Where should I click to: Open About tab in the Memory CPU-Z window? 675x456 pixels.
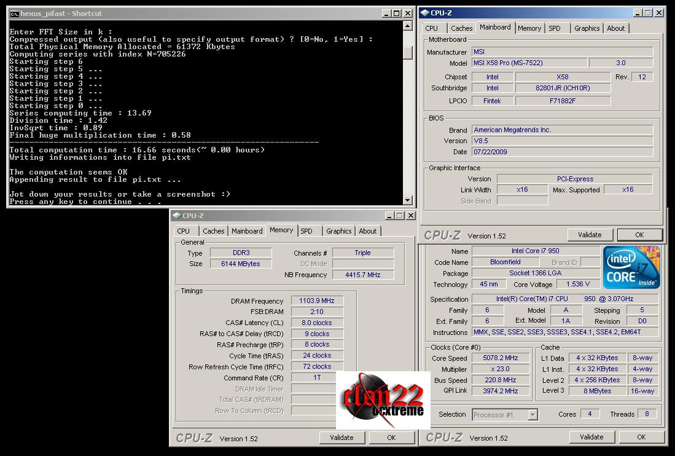click(x=368, y=231)
